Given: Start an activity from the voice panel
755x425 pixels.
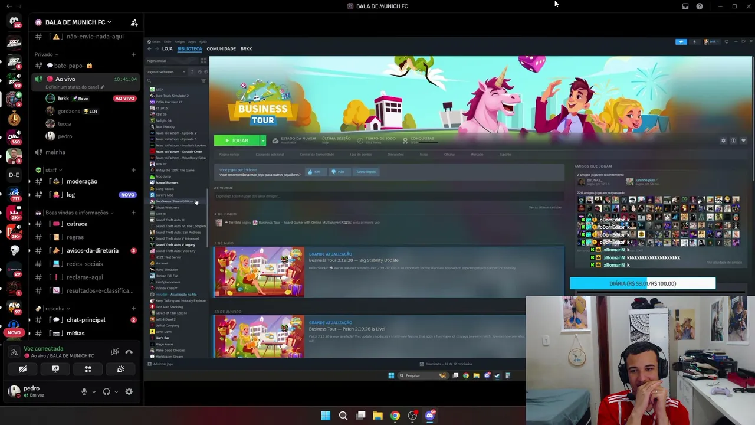Looking at the screenshot, I should (88, 370).
